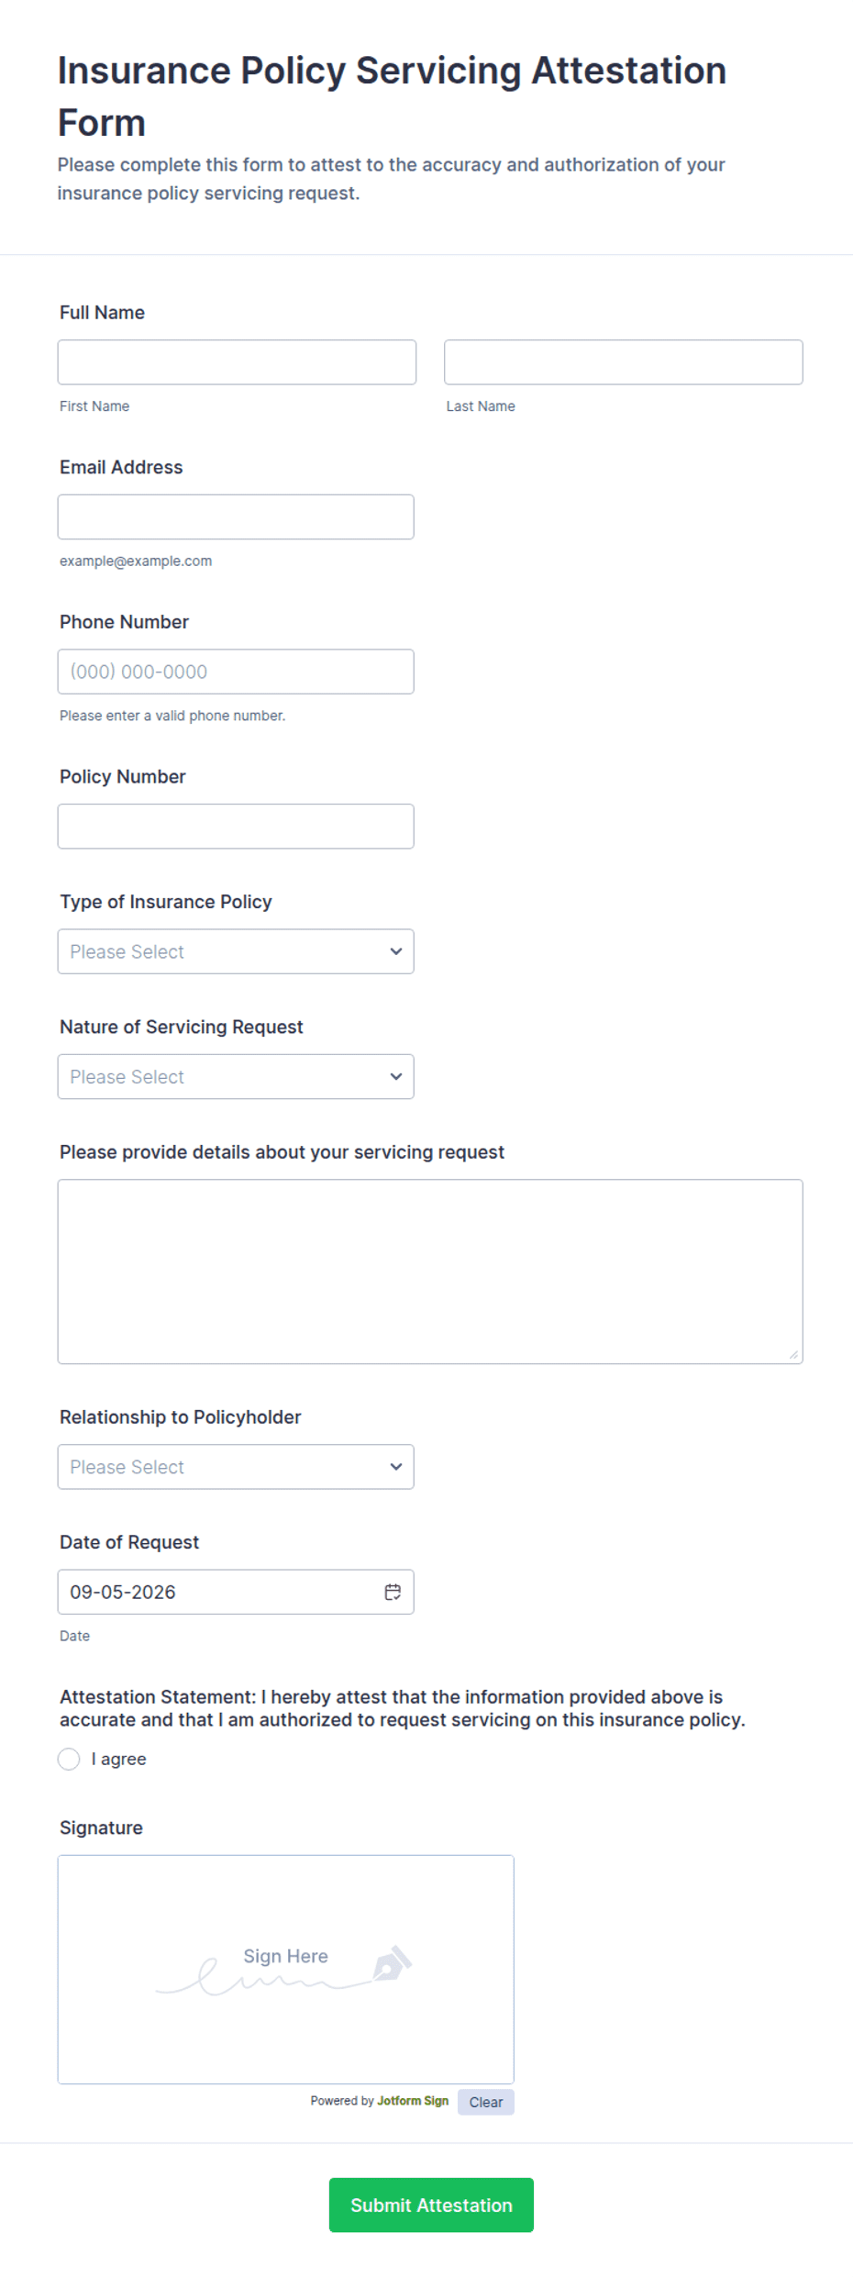This screenshot has width=853, height=2277.
Task: Open the Jotform Sign link
Action: coord(413,2101)
